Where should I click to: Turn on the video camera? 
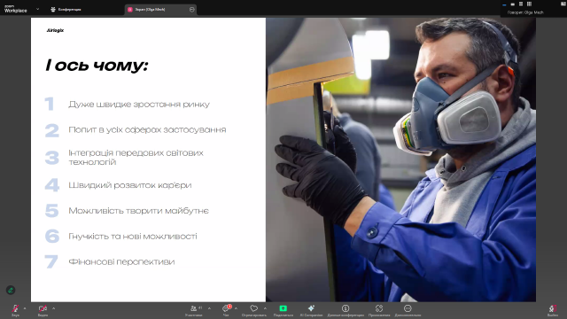(43, 308)
